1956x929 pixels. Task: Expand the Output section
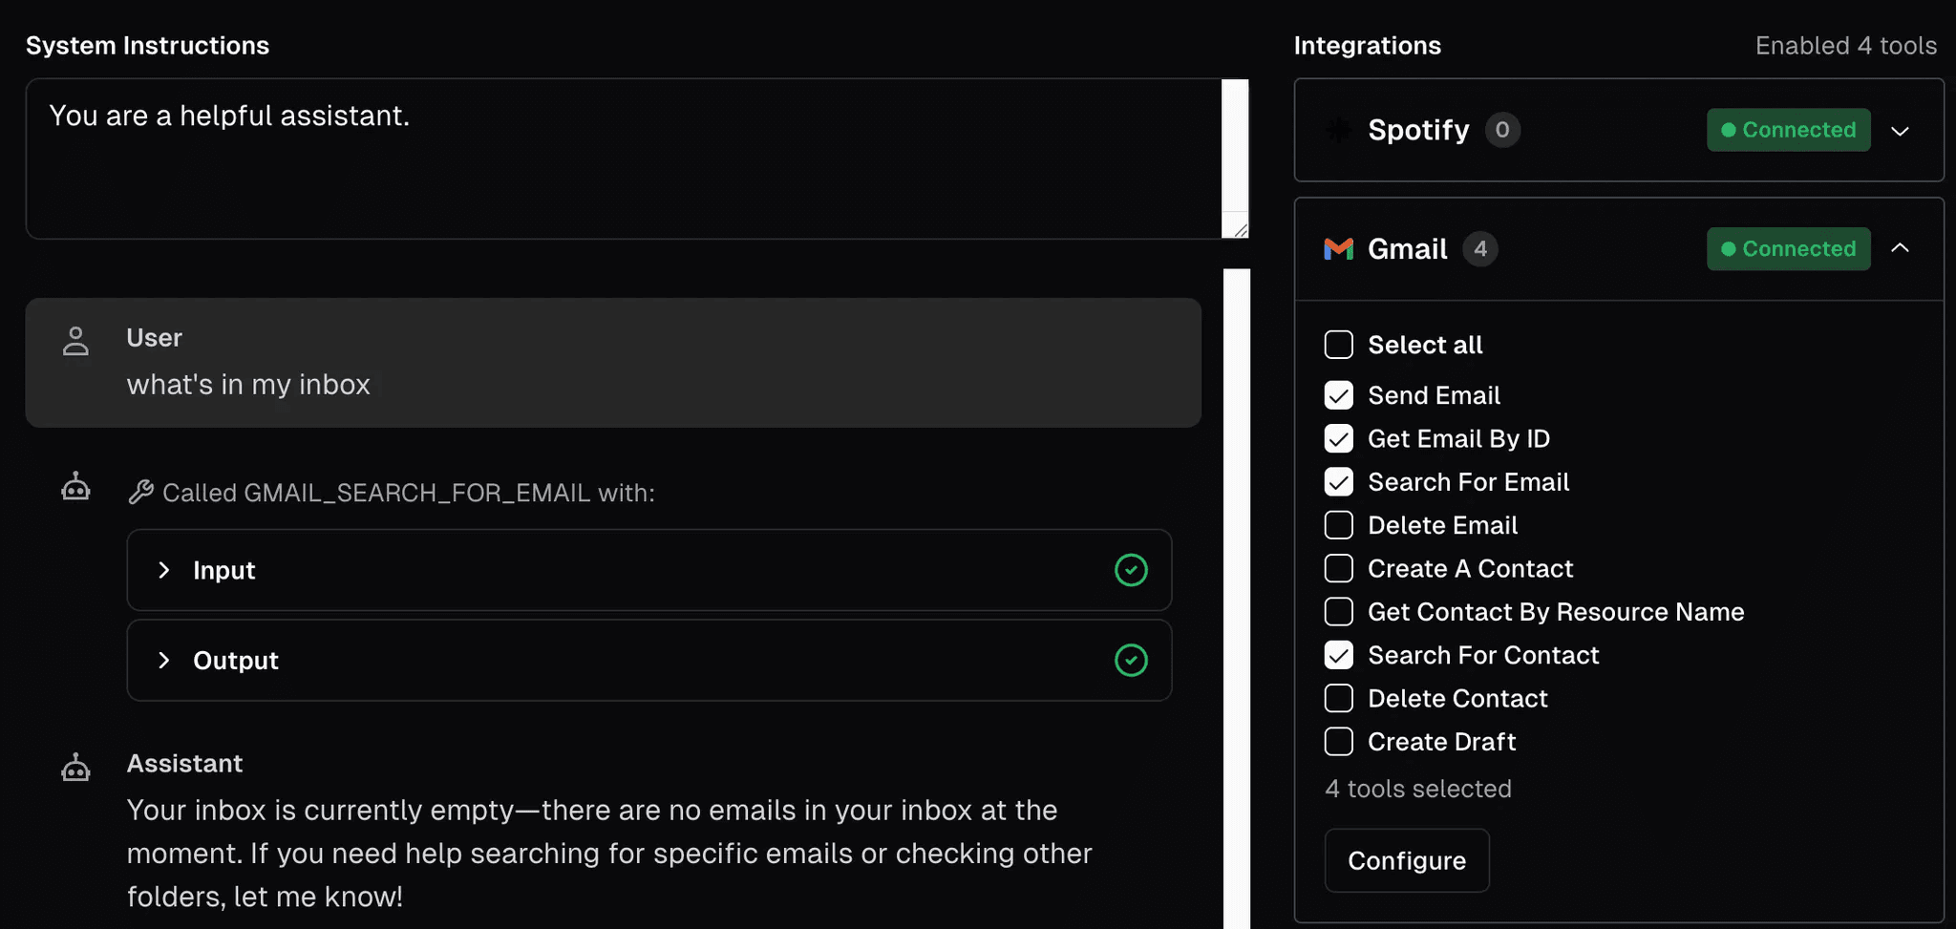click(164, 661)
